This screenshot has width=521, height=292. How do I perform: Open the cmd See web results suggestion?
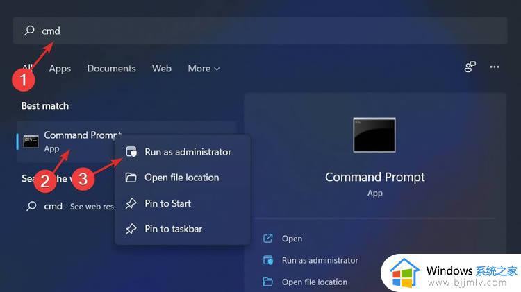click(x=69, y=207)
